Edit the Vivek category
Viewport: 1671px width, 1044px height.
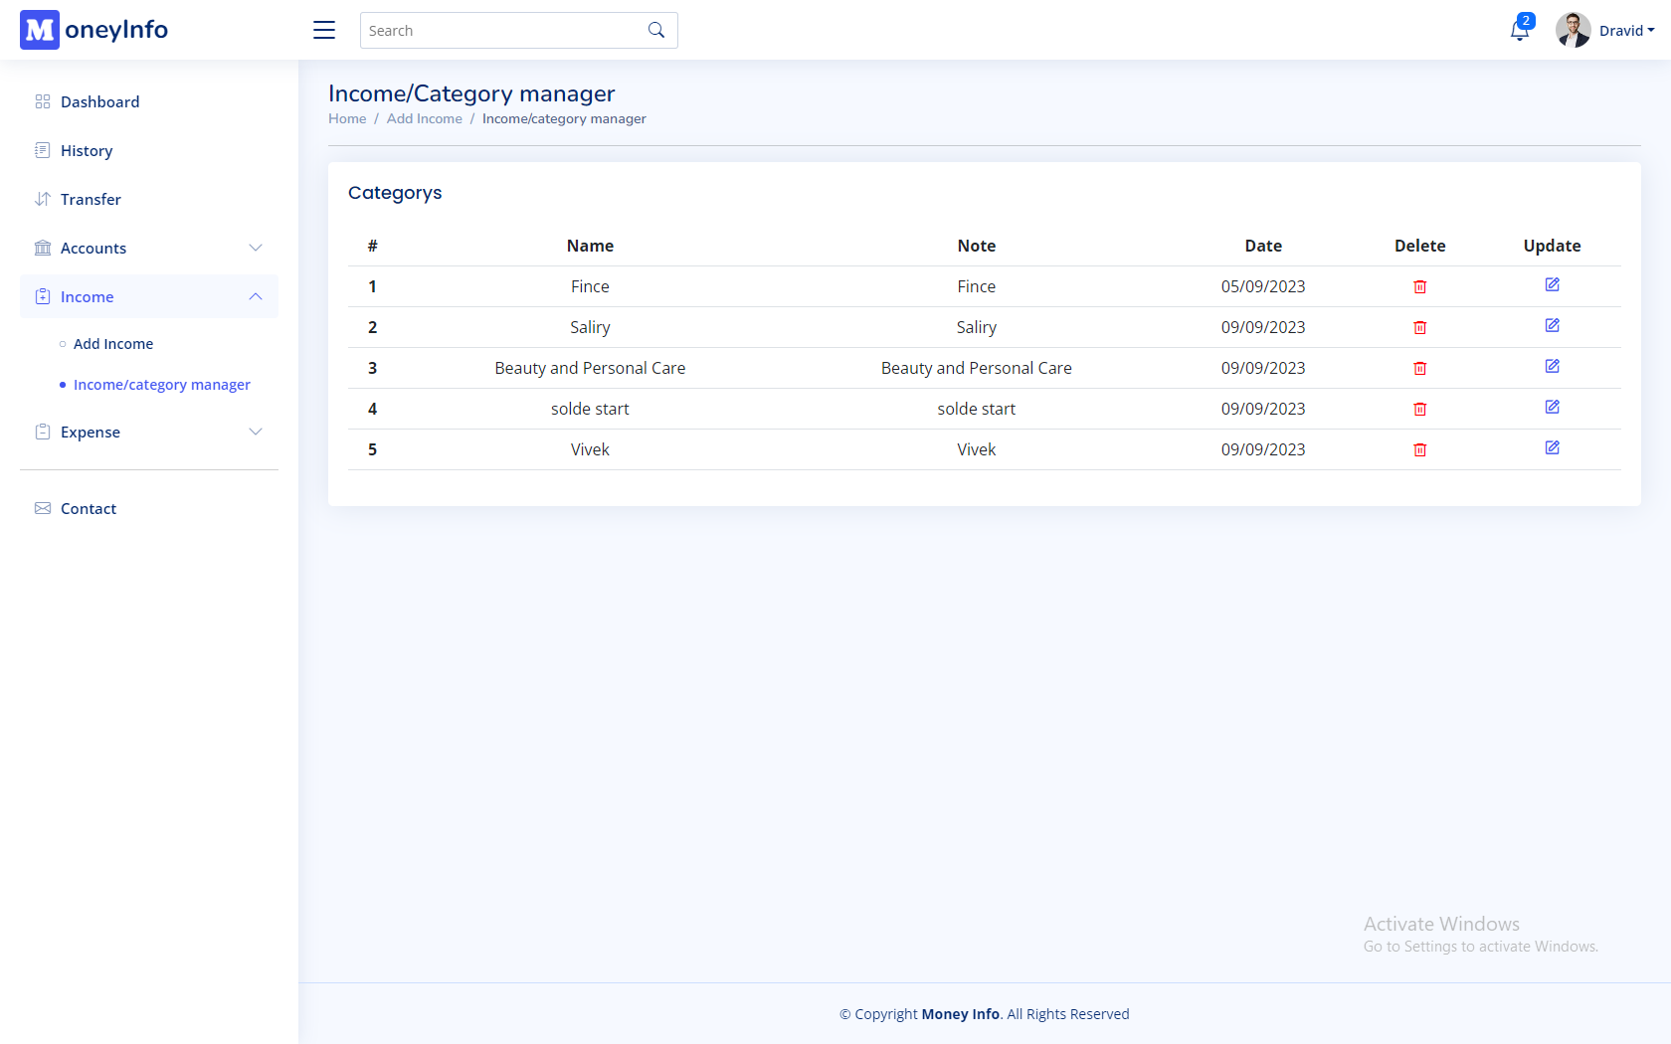point(1553,448)
